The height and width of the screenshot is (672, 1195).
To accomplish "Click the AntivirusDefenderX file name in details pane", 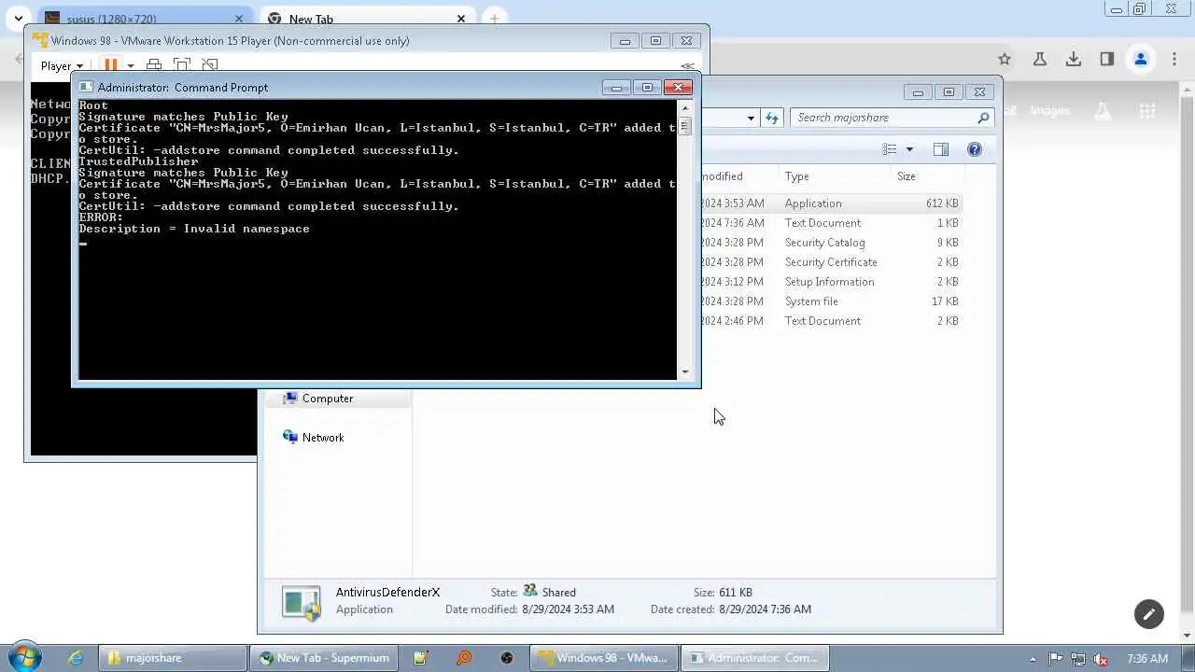I will pos(387,593).
